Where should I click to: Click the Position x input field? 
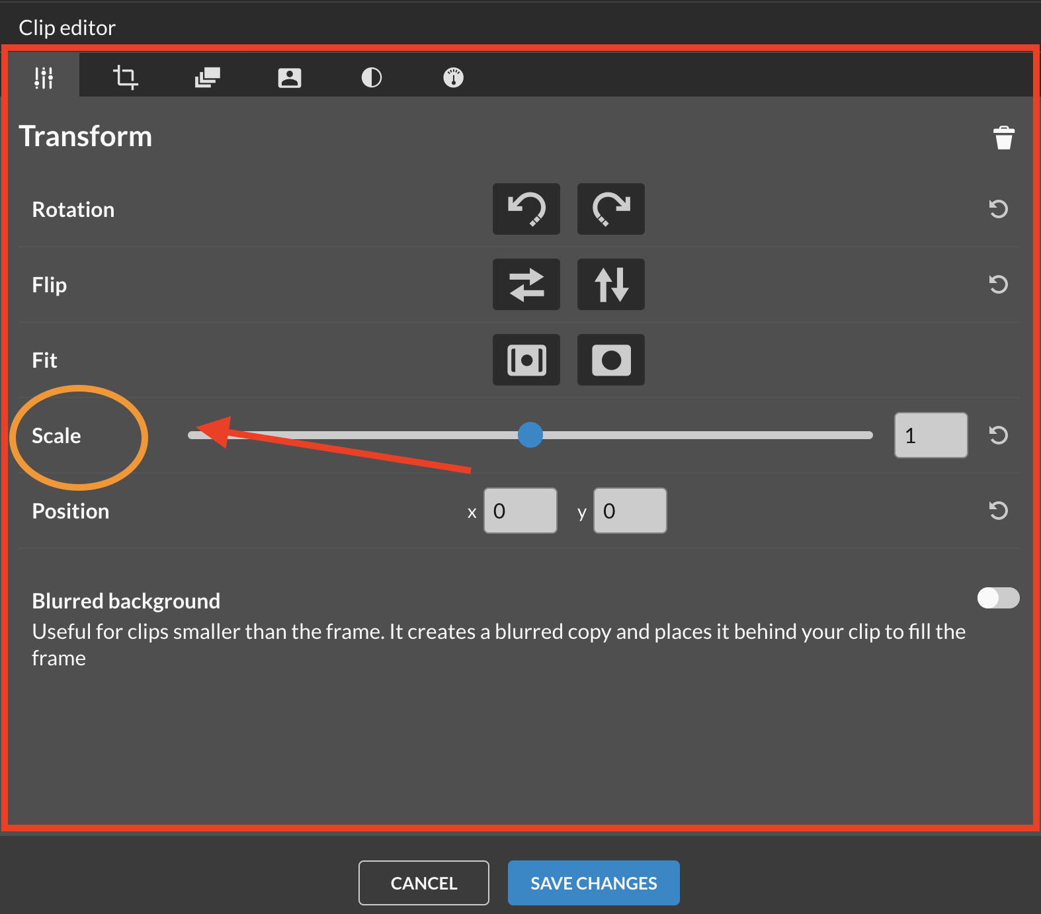(520, 511)
